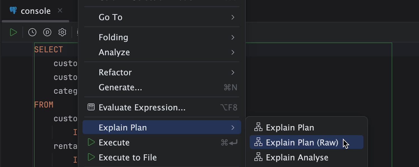Screen dimensions: 419x167
Task: Expand the Go To submenu arrow
Action: [x=233, y=17]
